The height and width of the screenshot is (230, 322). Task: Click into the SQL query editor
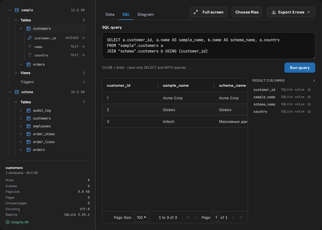208,46
